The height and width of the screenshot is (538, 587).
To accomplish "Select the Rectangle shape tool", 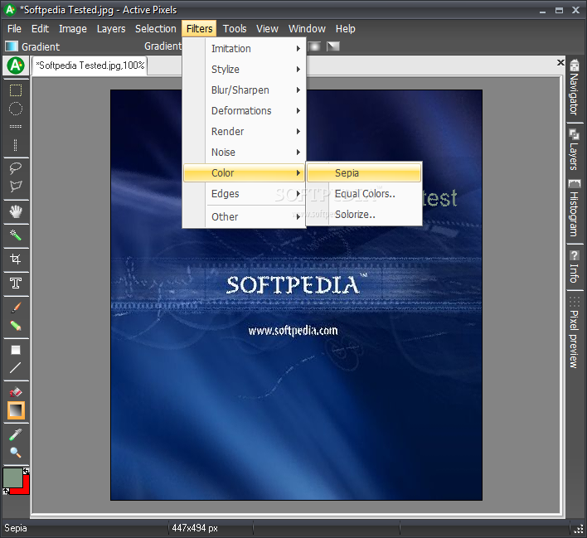I will click(x=16, y=350).
